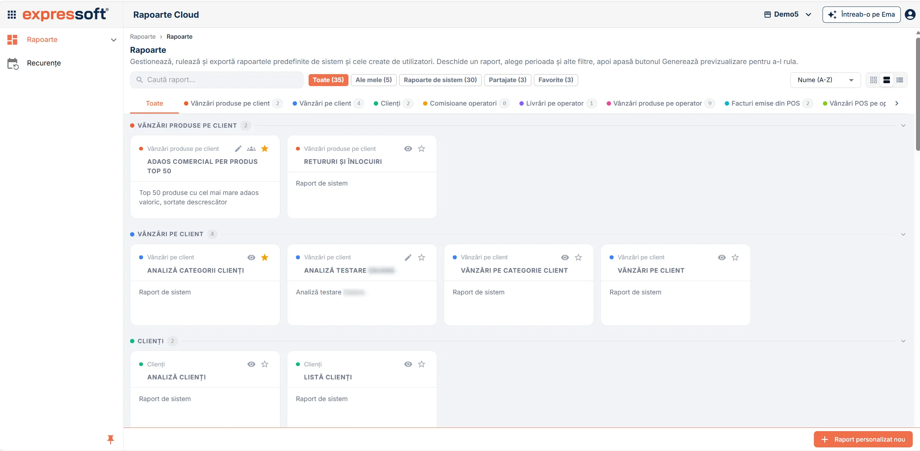Create Raport personalizat nou
The height and width of the screenshot is (451, 920).
click(863, 439)
